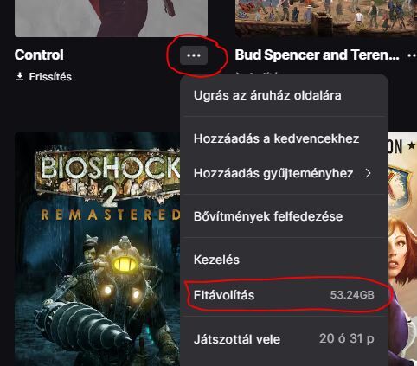Choose Hozzáadás a kedvencekhez
Screen dimensions: 417x366
tap(276, 138)
